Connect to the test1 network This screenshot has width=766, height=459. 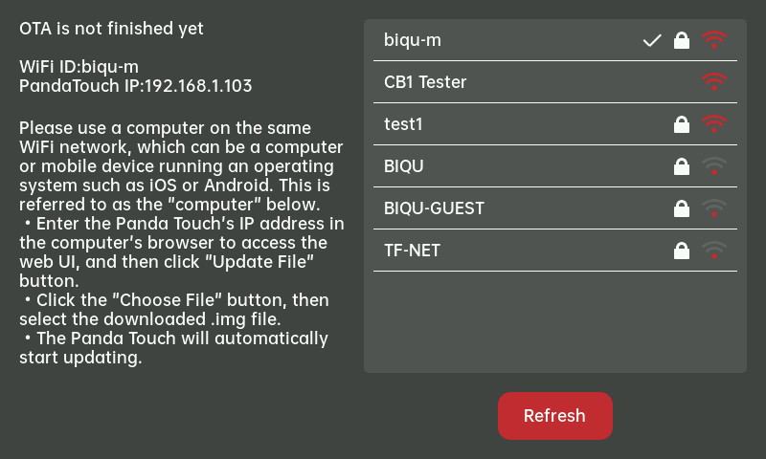point(404,124)
